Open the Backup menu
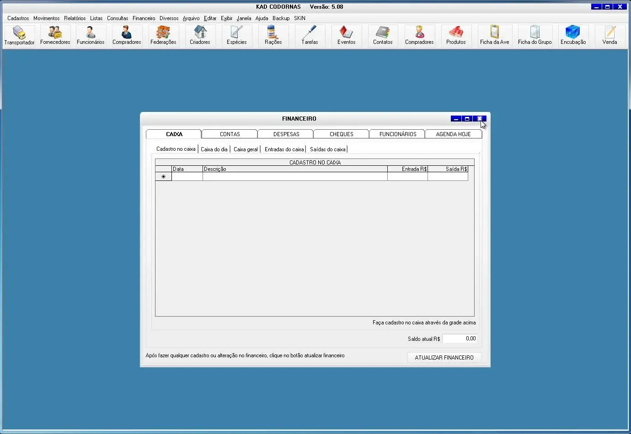 (x=281, y=18)
